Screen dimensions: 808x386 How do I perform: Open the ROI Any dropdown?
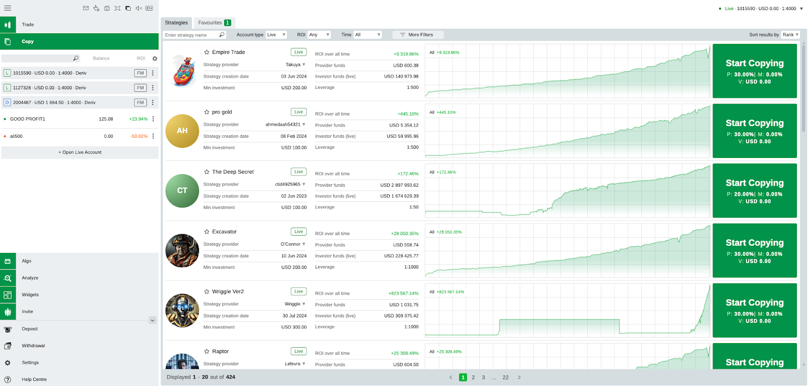click(319, 35)
